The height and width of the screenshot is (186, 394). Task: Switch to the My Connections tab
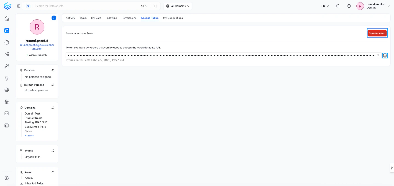pos(173,18)
